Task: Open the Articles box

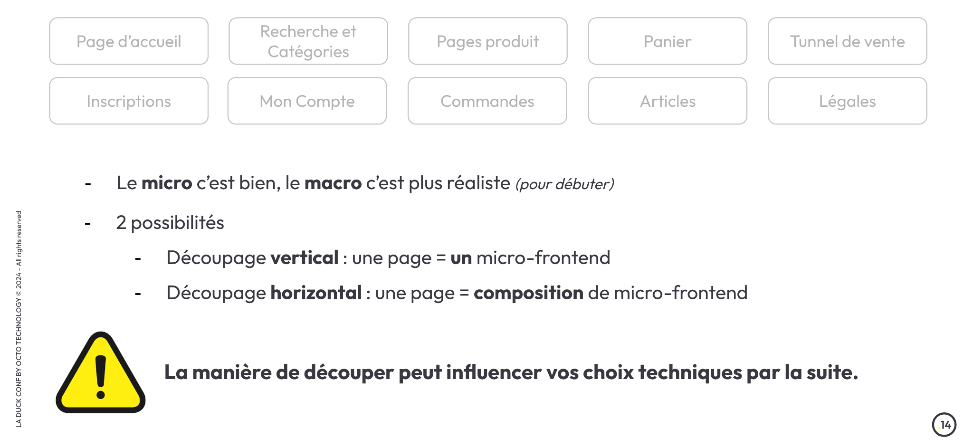Action: click(668, 101)
